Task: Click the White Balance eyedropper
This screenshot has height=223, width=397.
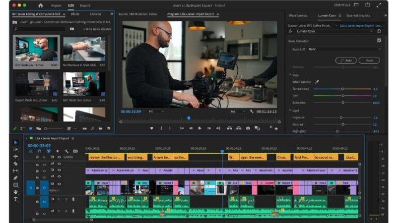Action: coord(317,82)
